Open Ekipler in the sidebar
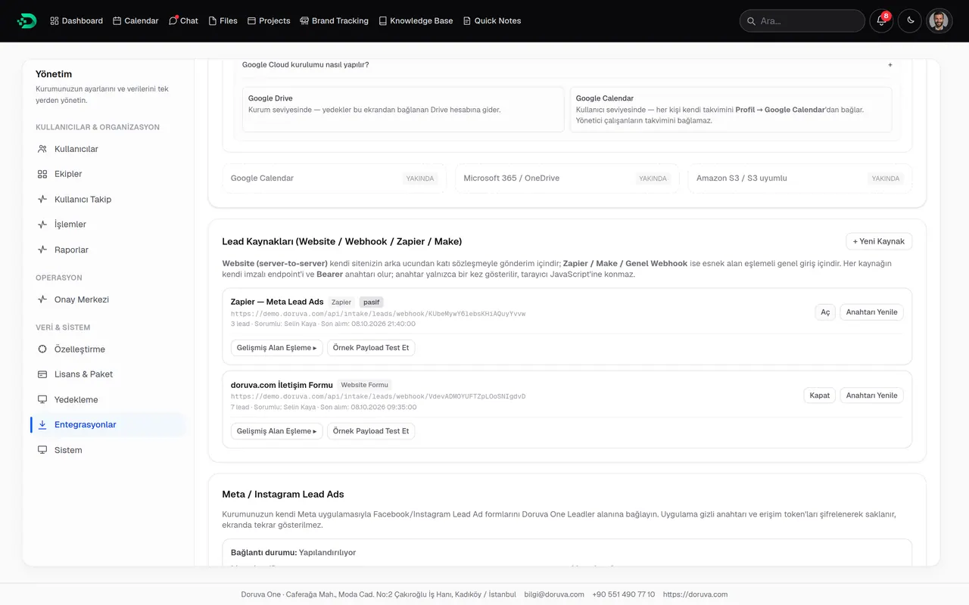The width and height of the screenshot is (969, 605). 108,174
